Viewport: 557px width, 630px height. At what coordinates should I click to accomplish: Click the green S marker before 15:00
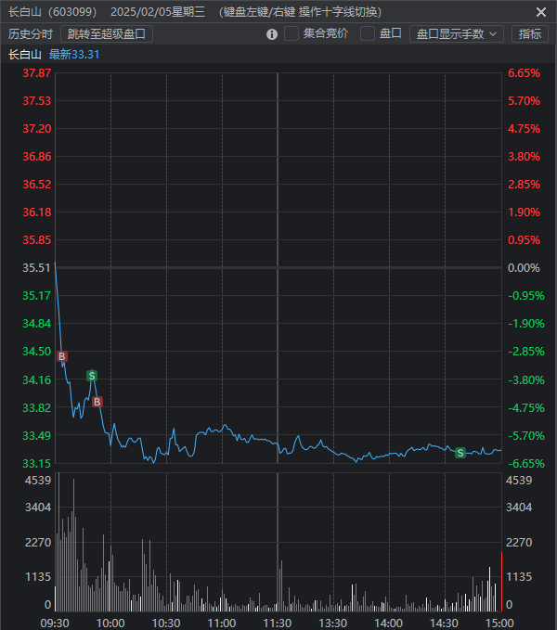(460, 453)
